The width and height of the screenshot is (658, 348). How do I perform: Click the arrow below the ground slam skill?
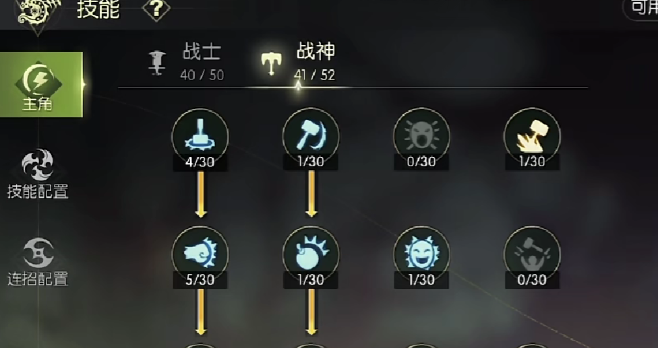[x=201, y=195]
